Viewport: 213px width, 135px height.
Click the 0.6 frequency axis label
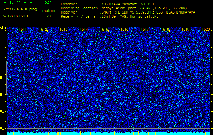[3, 128]
